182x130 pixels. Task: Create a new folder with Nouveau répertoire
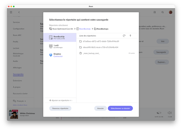[60, 108]
